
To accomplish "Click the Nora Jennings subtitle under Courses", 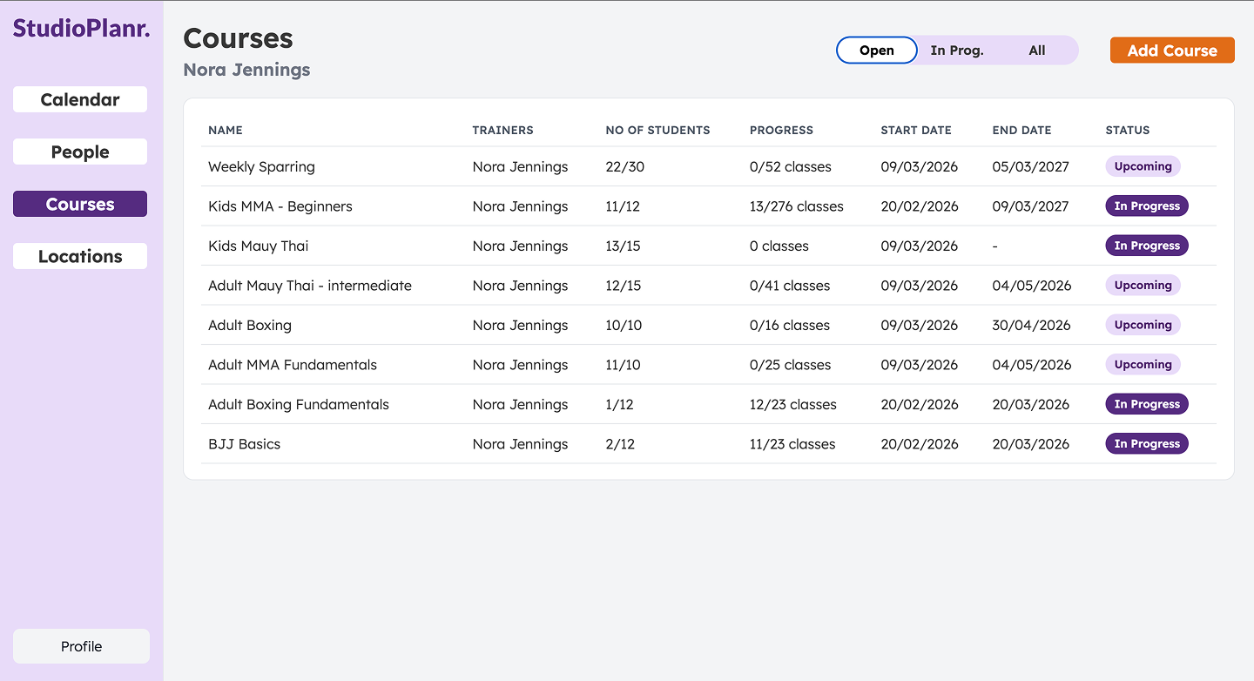I will [246, 70].
